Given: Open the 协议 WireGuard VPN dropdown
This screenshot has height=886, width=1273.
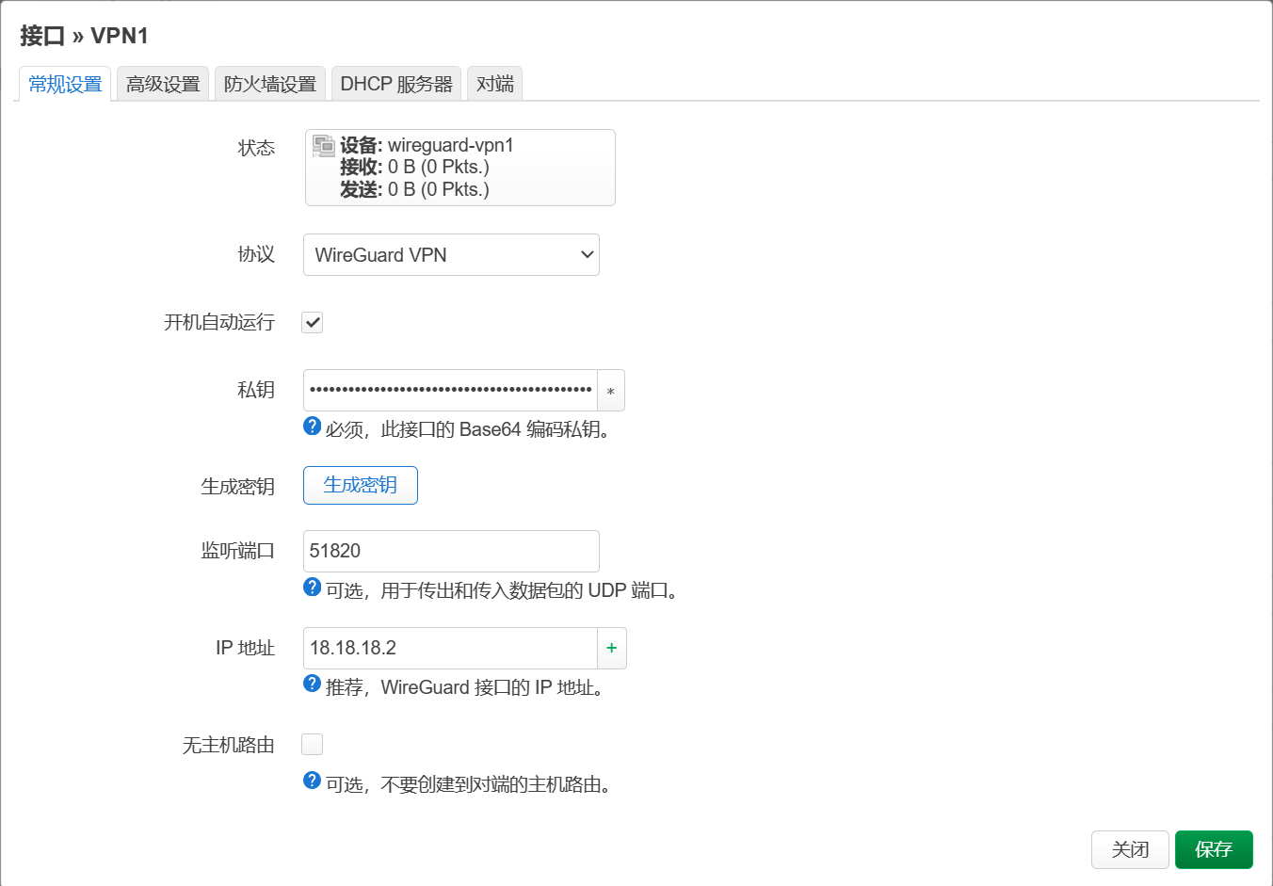Looking at the screenshot, I should [451, 255].
